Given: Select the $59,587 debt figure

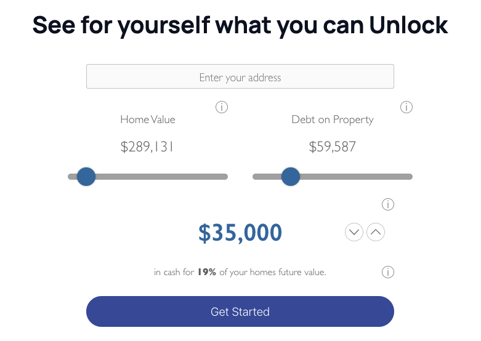Looking at the screenshot, I should click(x=333, y=147).
